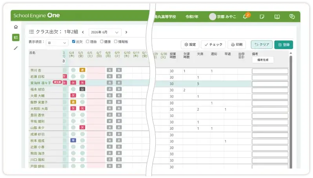Open the sticky note icon in header
The height and width of the screenshot is (178, 313).
pos(262,17)
